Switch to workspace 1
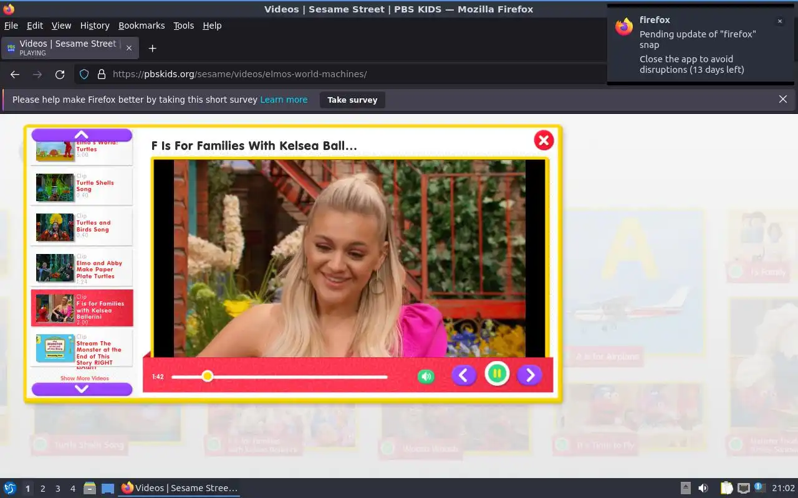Image resolution: width=798 pixels, height=498 pixels. [27, 489]
